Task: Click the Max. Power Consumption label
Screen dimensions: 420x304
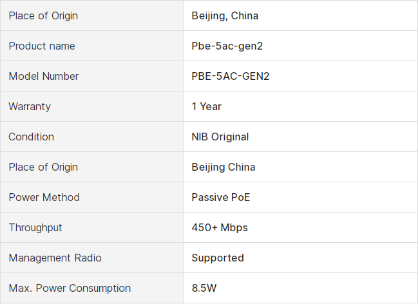Action: pos(70,288)
